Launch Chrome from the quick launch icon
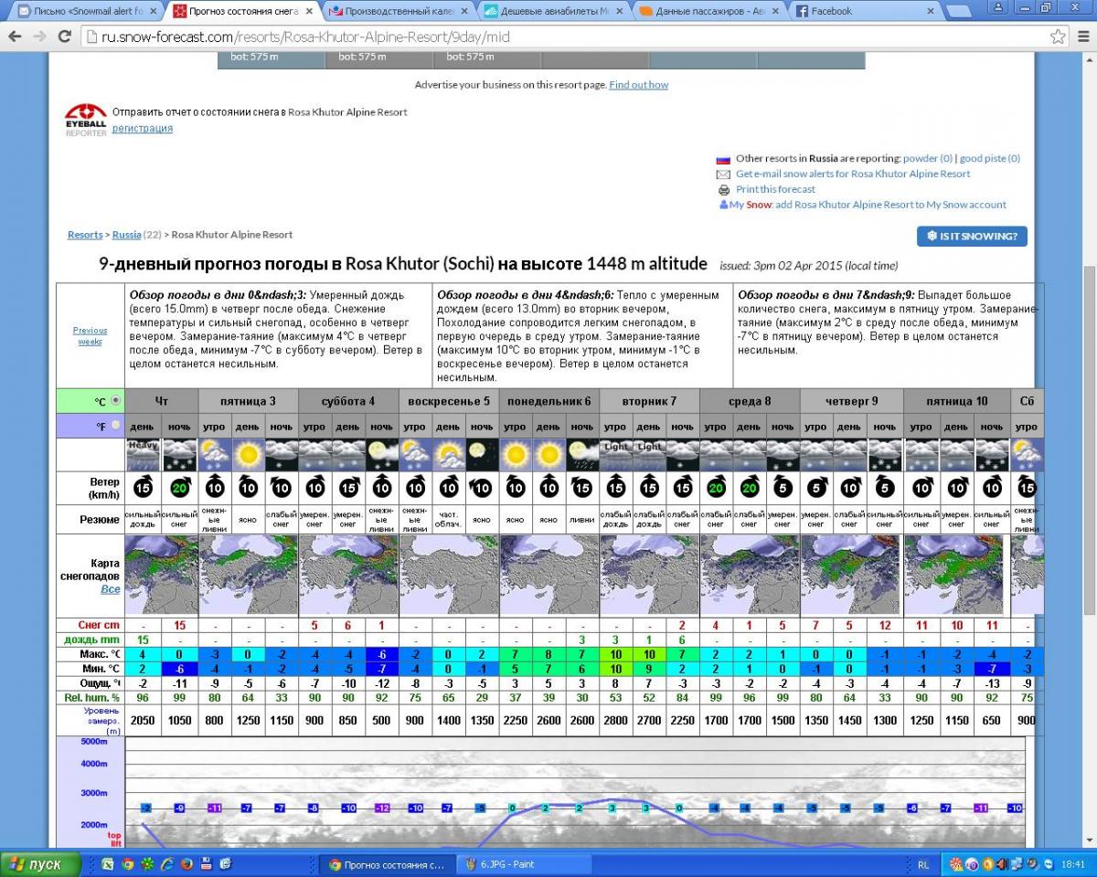The height and width of the screenshot is (877, 1097). (x=128, y=864)
